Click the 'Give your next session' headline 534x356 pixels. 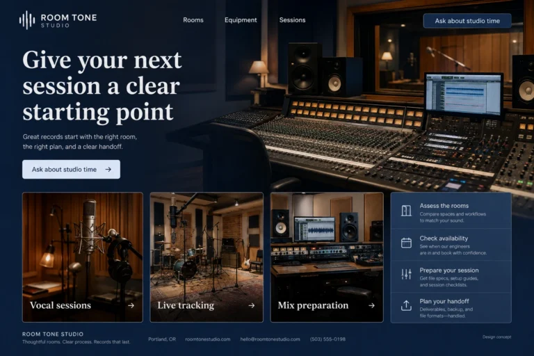pos(102,86)
